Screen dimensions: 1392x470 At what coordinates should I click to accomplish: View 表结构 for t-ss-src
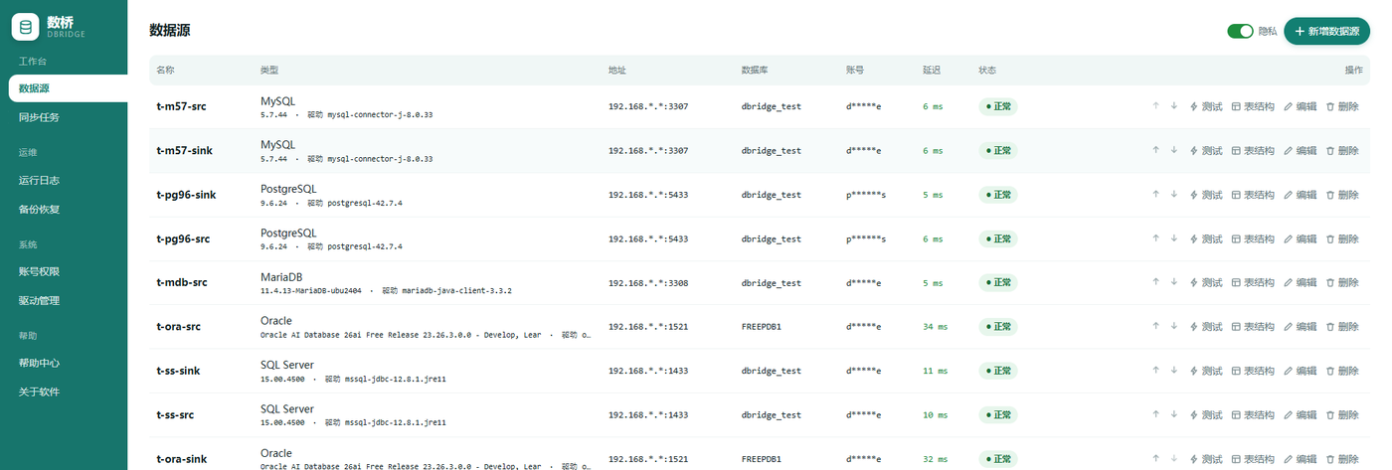click(x=1253, y=414)
